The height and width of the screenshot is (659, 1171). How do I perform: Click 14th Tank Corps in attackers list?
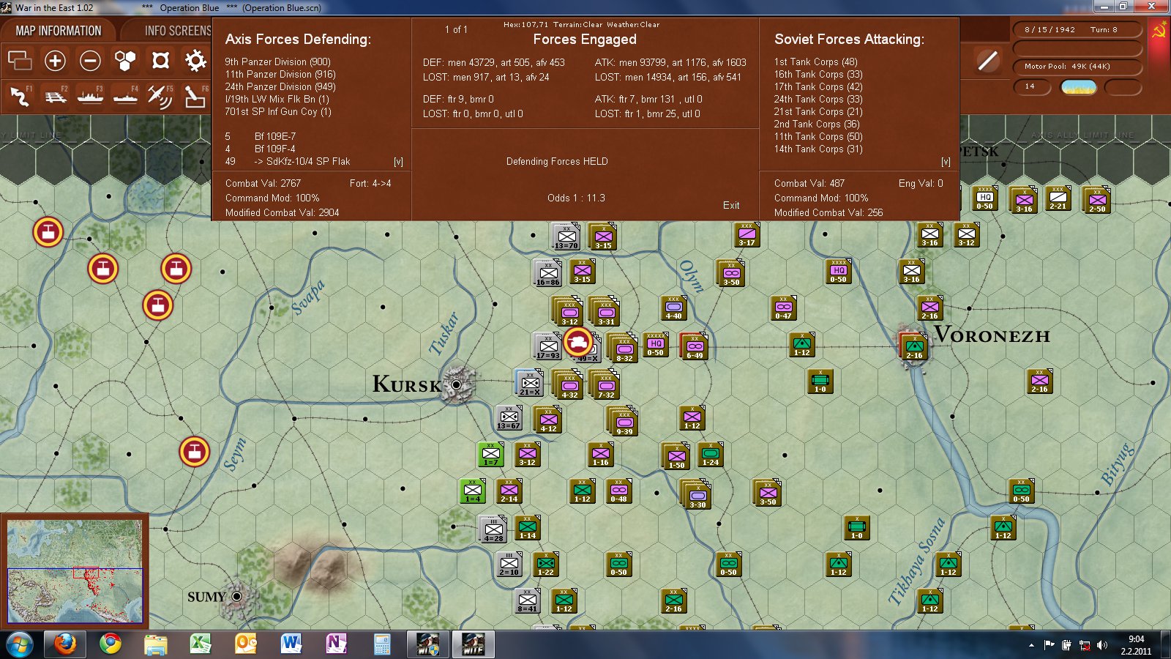[818, 149]
